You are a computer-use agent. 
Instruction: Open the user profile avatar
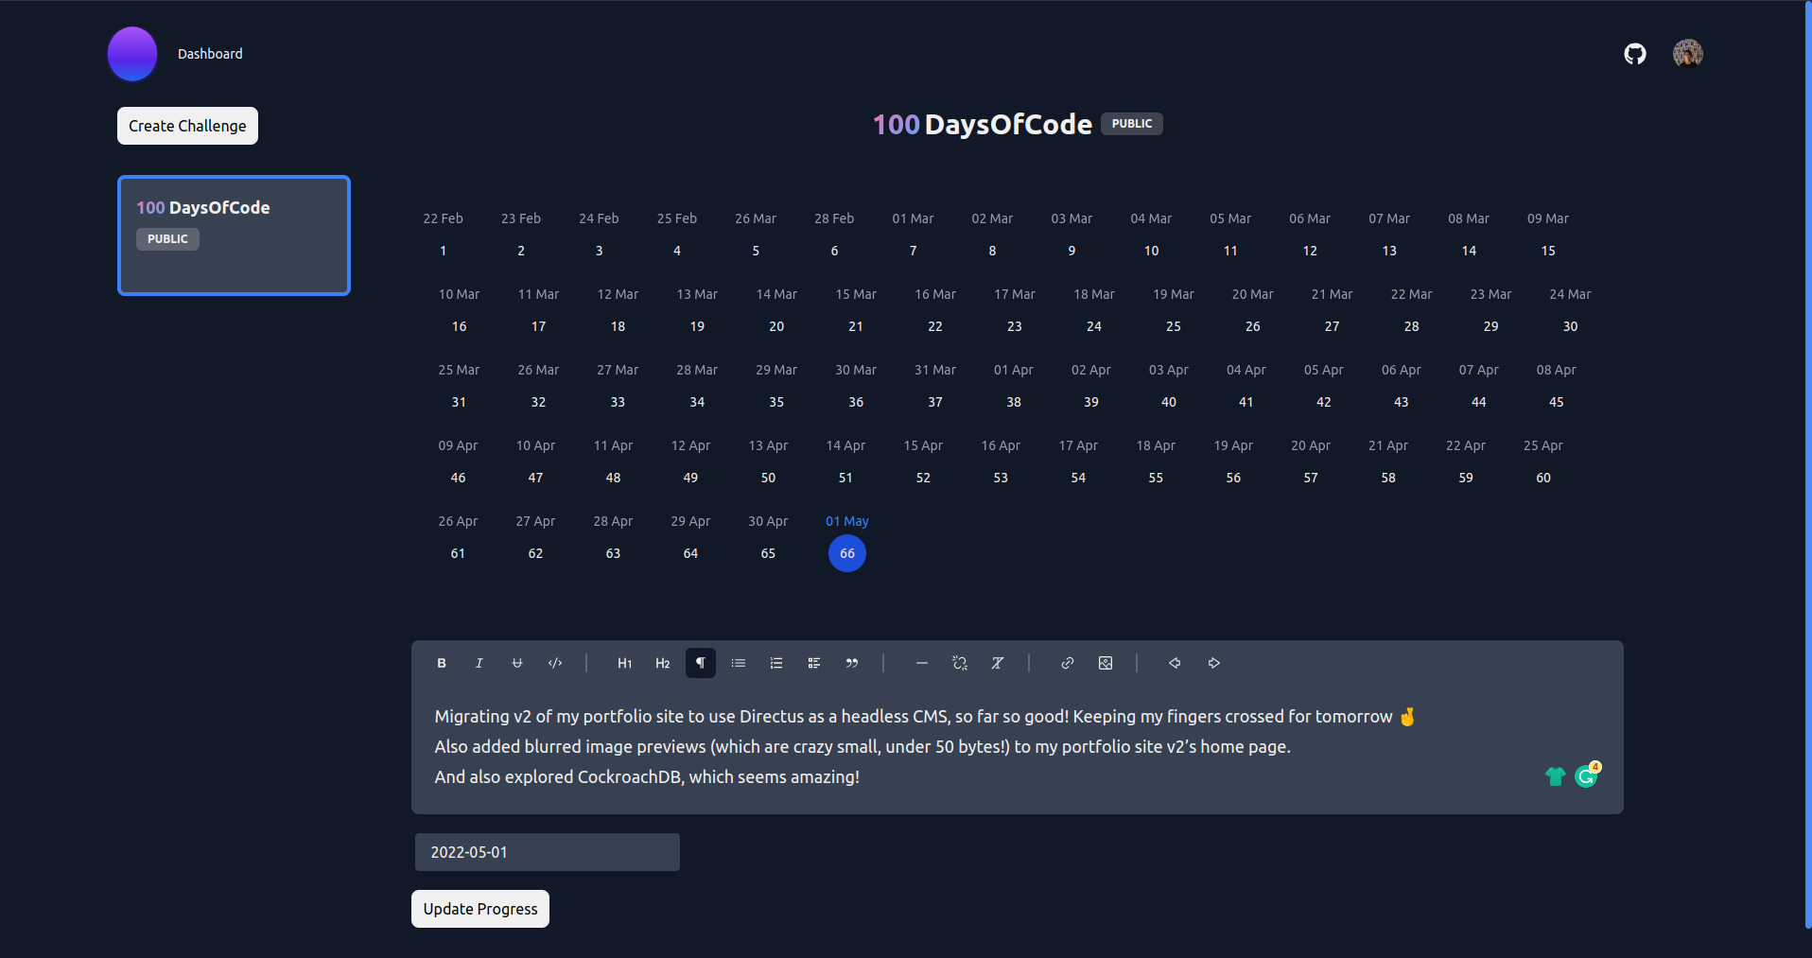click(1688, 54)
